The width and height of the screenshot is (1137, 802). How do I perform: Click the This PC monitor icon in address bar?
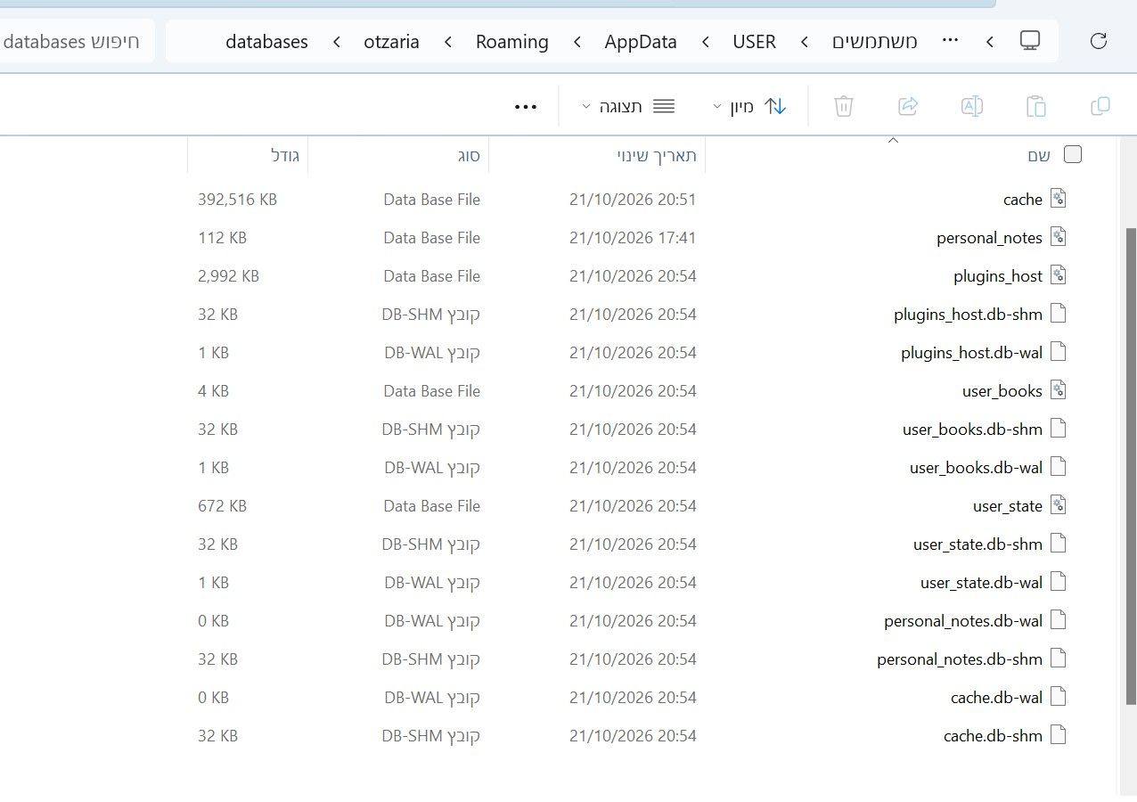point(1030,41)
